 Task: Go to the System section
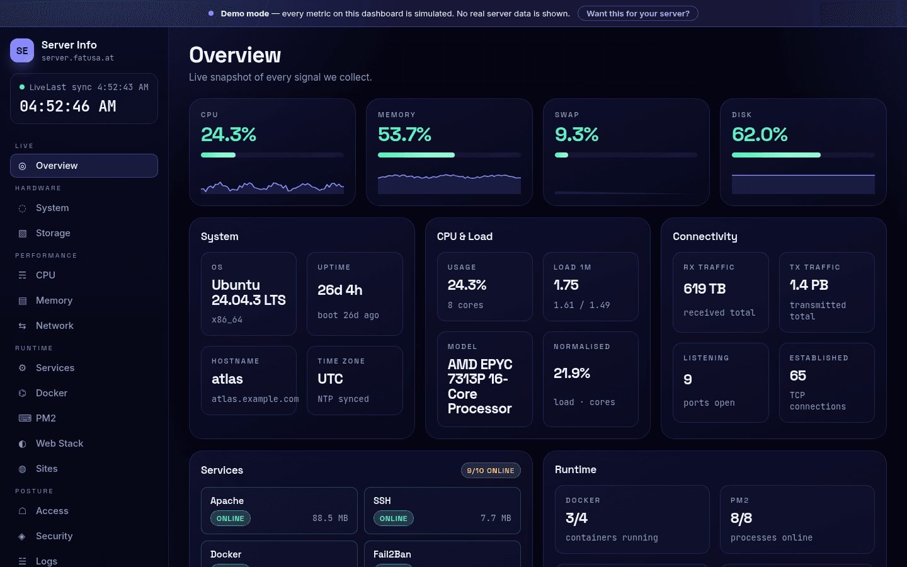84,208
